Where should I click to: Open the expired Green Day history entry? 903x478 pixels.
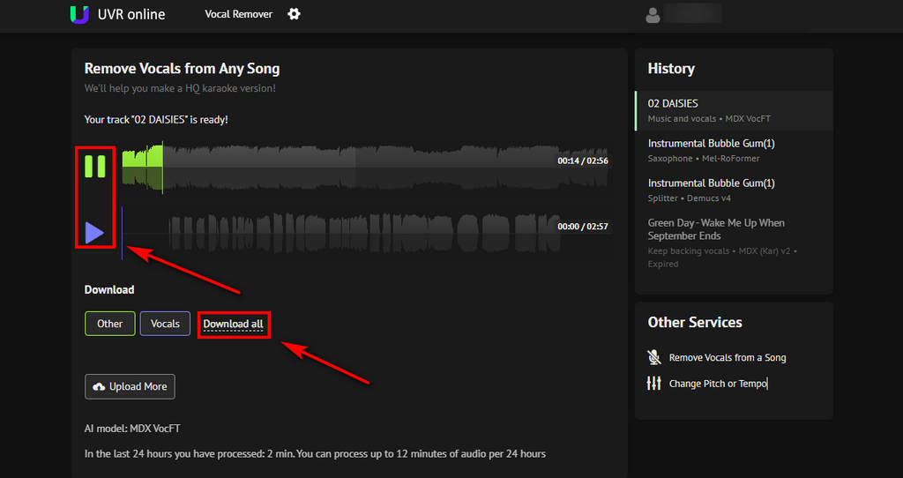tap(735, 243)
